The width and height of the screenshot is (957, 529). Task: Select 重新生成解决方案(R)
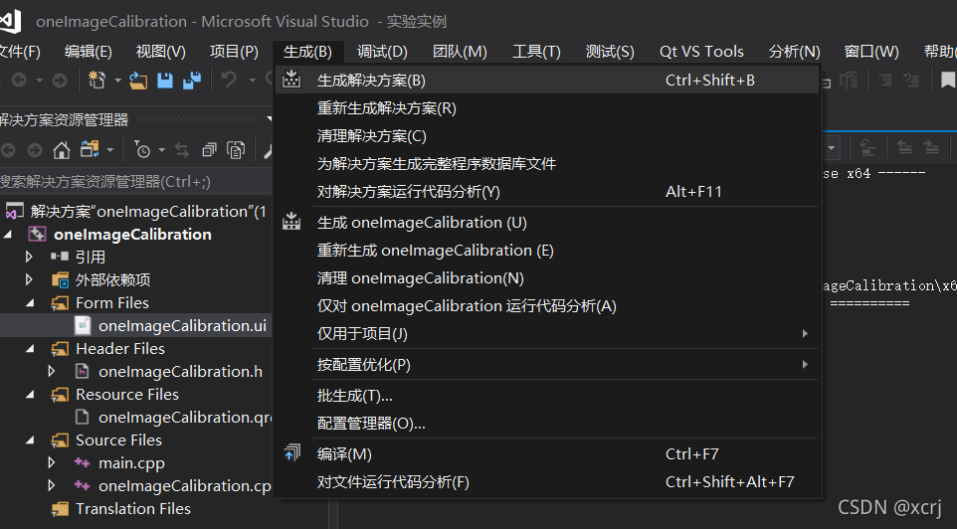547,108
